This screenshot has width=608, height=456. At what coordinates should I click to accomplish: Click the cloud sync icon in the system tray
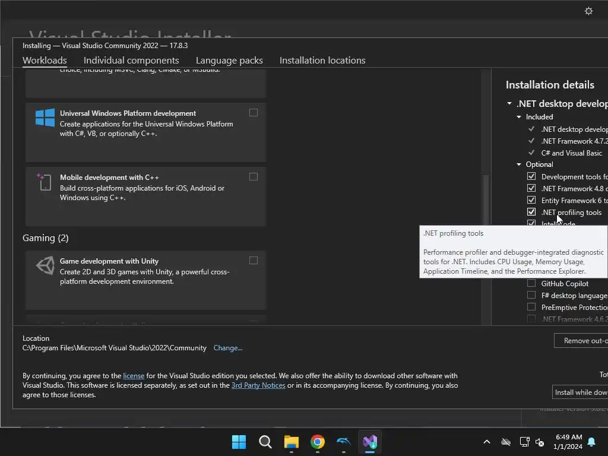click(506, 442)
